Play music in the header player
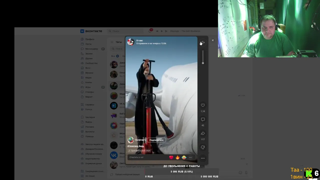This screenshot has height=180, width=320. pyautogui.click(x=161, y=31)
